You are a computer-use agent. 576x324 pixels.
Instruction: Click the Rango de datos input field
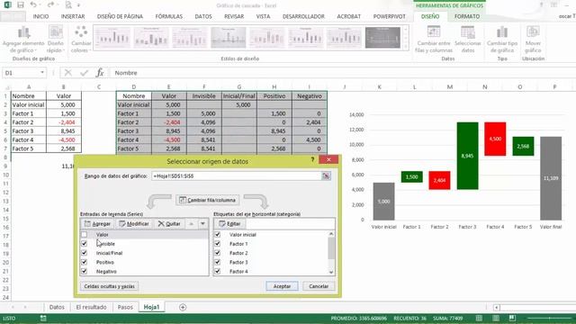click(x=236, y=176)
